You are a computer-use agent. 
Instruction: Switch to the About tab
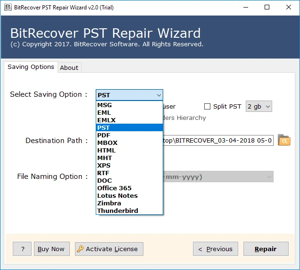click(x=69, y=67)
